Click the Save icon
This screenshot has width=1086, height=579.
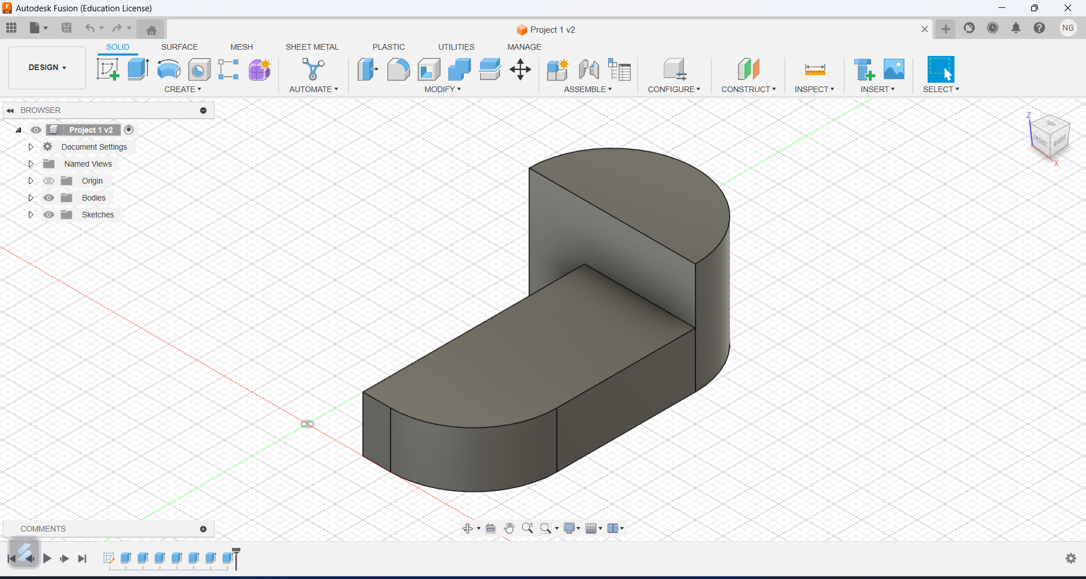[x=66, y=28]
